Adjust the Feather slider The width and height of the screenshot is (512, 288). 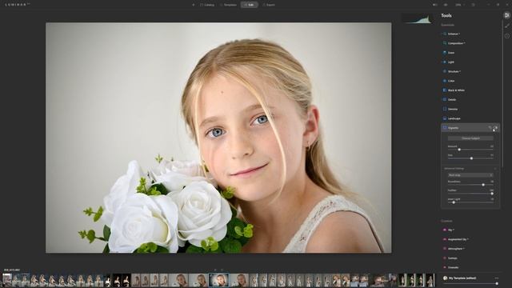pyautogui.click(x=470, y=194)
